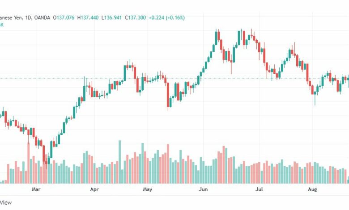The height and width of the screenshot is (210, 349).
Task: Click the Aug label on time axis
Action: point(312,189)
